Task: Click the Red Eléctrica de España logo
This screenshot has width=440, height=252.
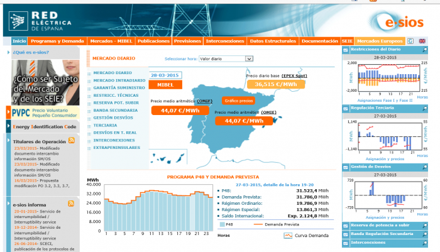Action: click(40, 21)
